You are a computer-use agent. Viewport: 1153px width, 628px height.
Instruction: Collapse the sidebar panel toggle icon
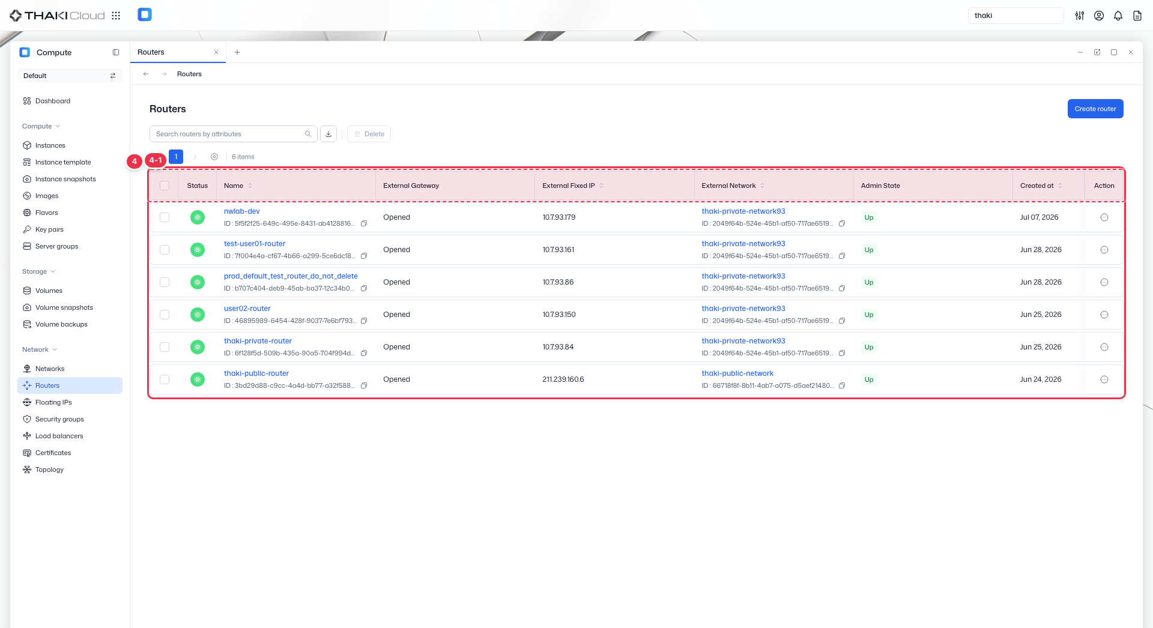[x=116, y=52]
